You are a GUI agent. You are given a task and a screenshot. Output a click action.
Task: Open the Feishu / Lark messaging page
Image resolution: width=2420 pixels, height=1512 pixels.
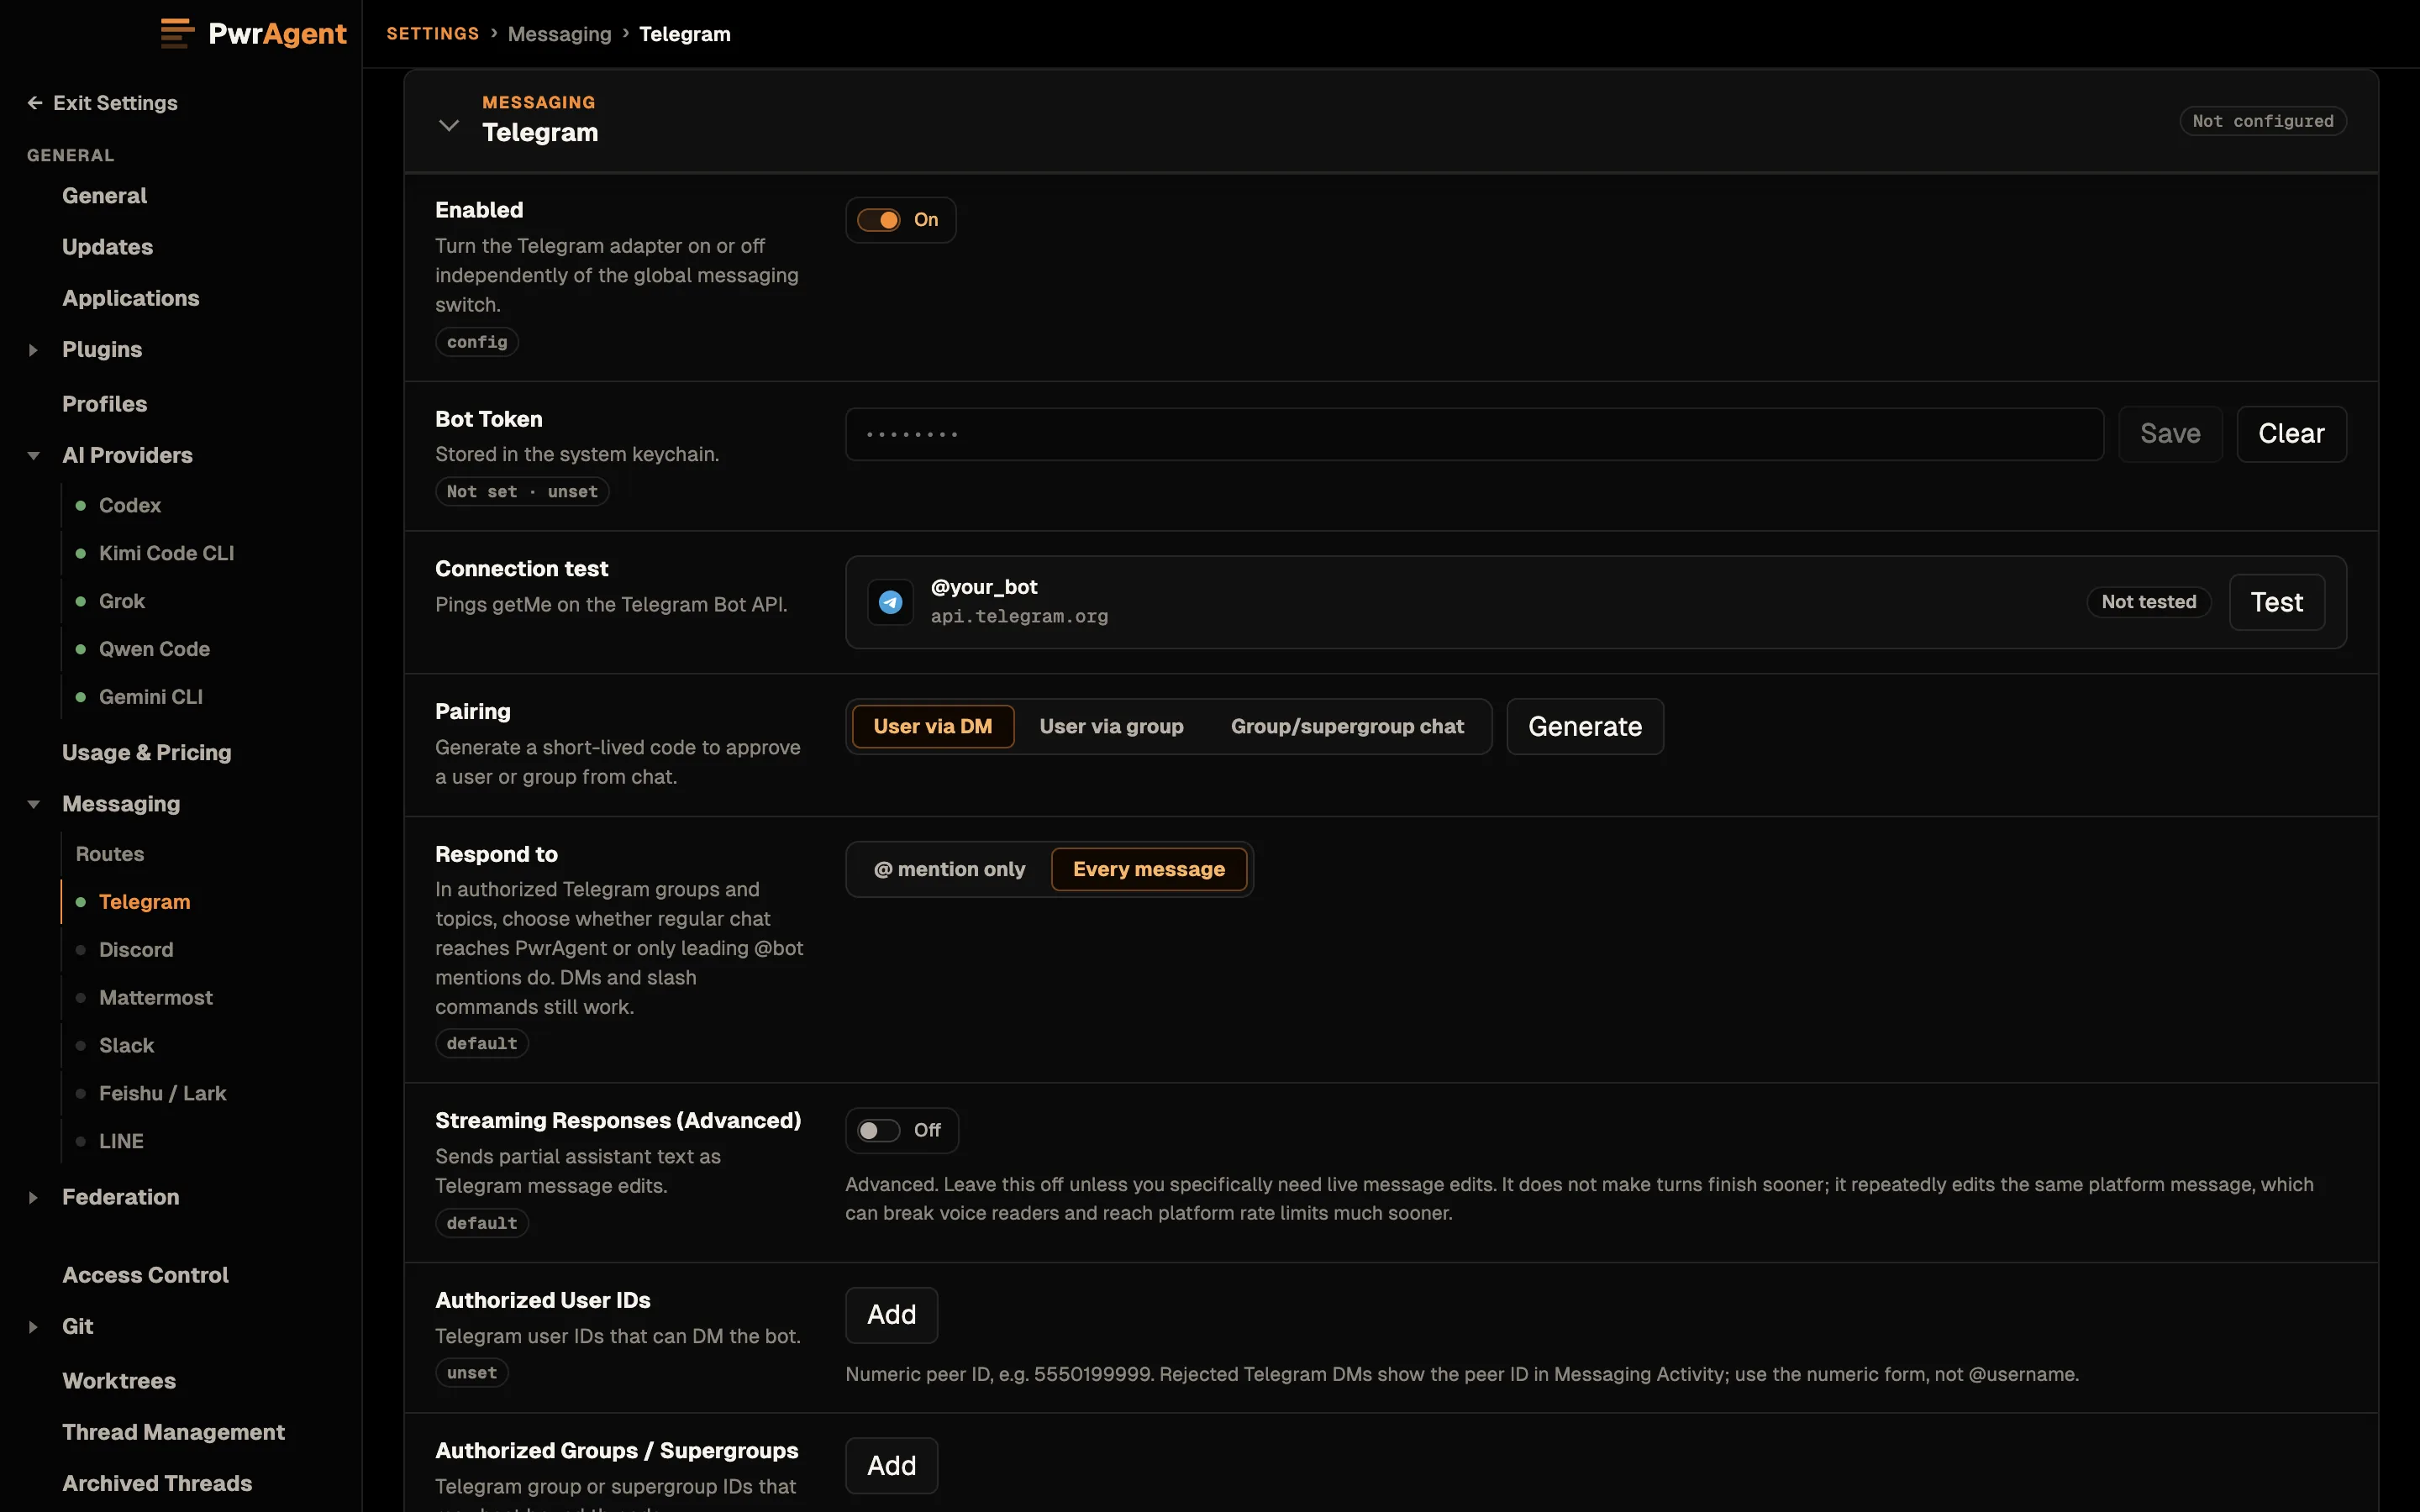point(163,1093)
